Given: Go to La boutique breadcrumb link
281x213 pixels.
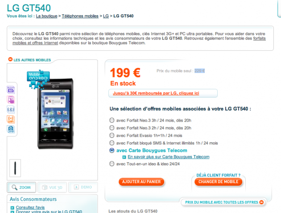Looking at the screenshot, I should (x=46, y=16).
